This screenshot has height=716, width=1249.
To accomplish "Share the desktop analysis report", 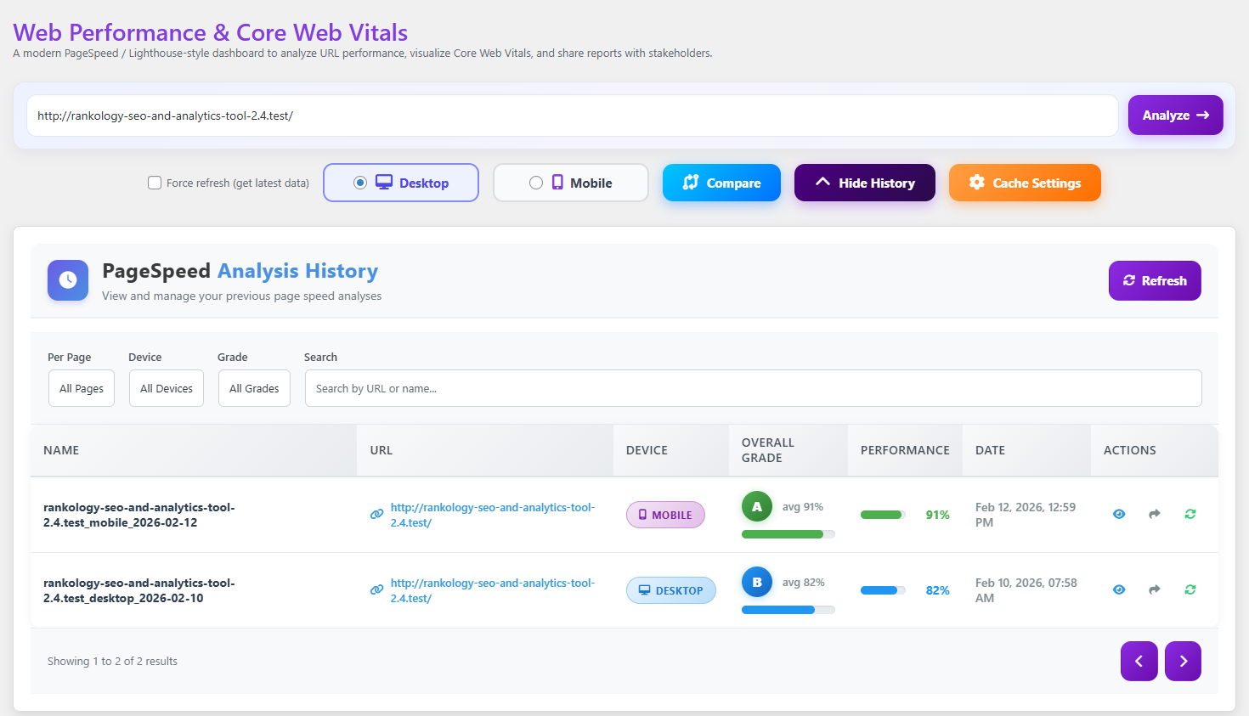I will (x=1155, y=589).
